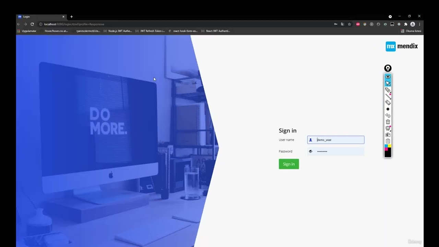
Task: Select the arrow cursor tool
Action: click(x=388, y=83)
